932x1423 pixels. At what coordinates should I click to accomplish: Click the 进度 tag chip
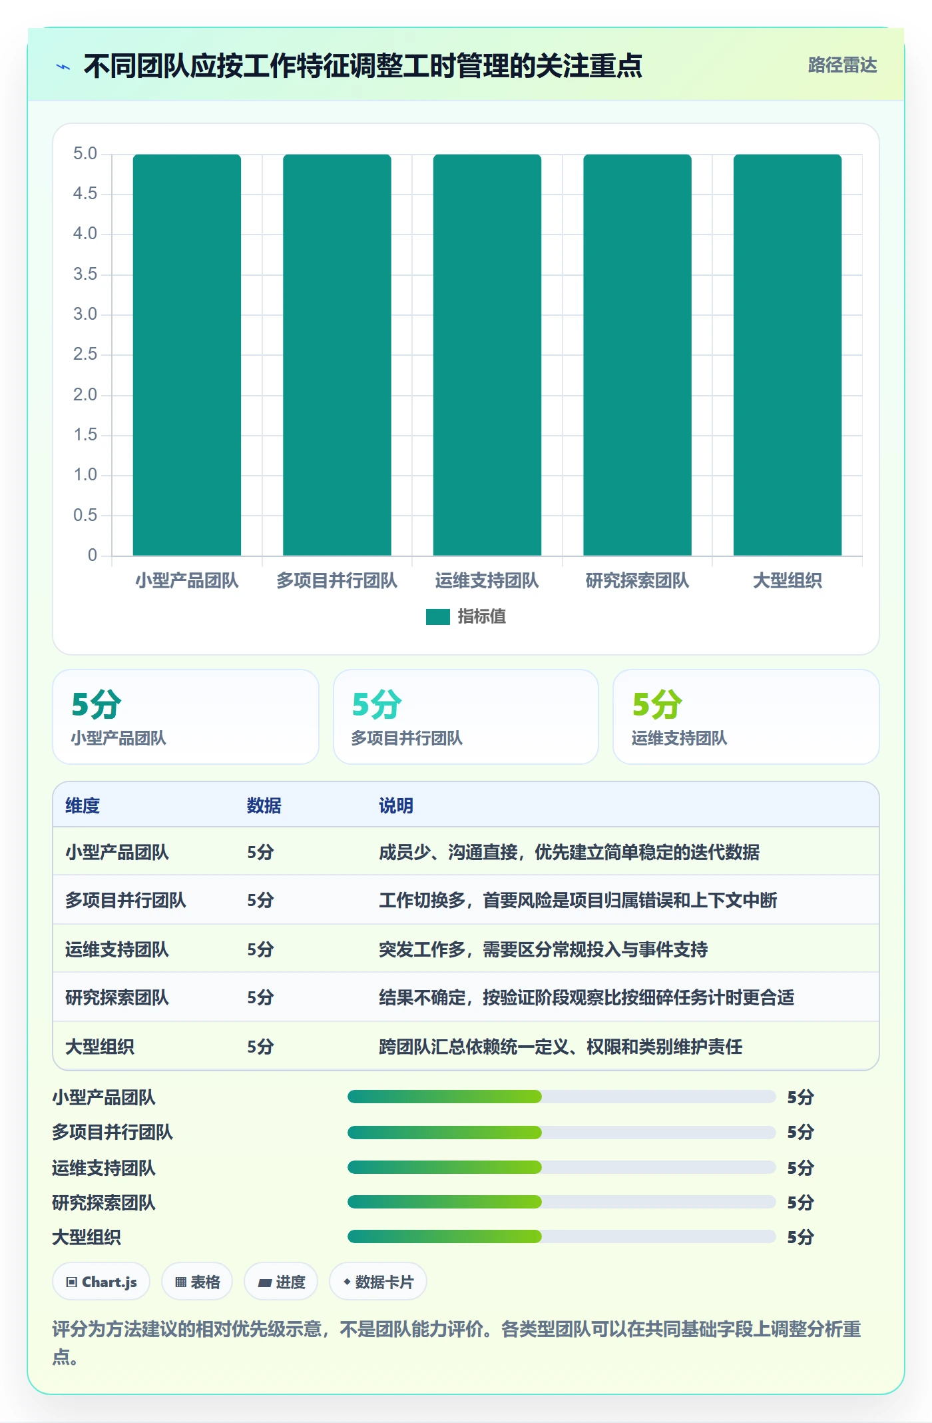pos(281,1282)
